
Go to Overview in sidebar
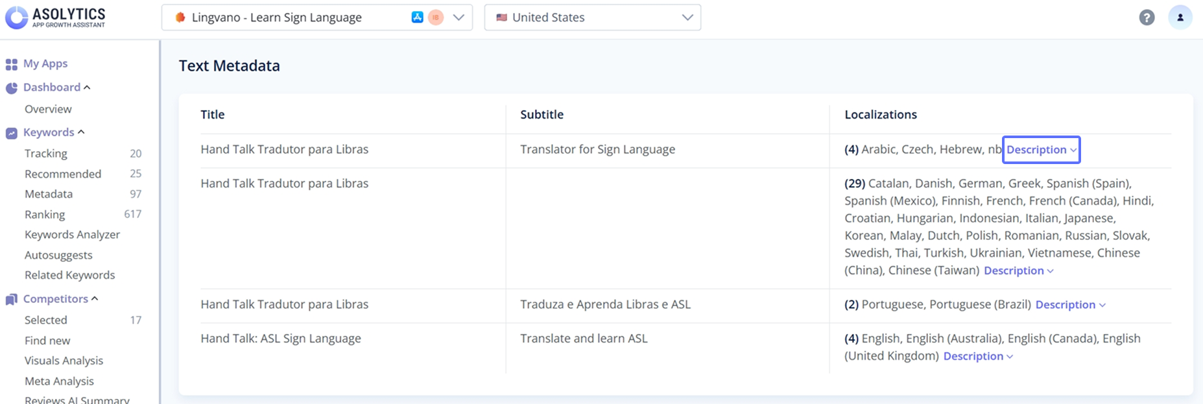48,109
